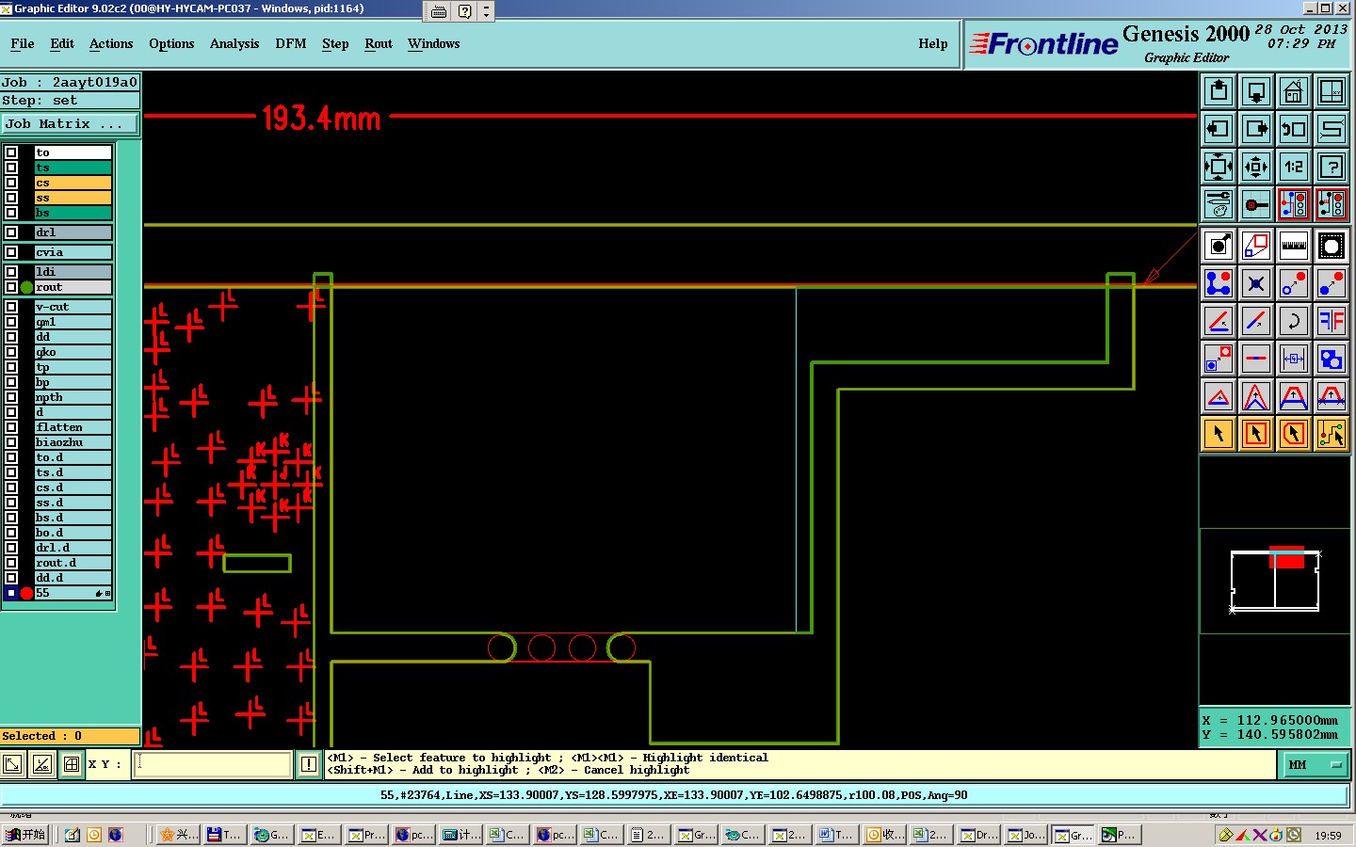Open the wrench and palette settings icon

(1219, 204)
